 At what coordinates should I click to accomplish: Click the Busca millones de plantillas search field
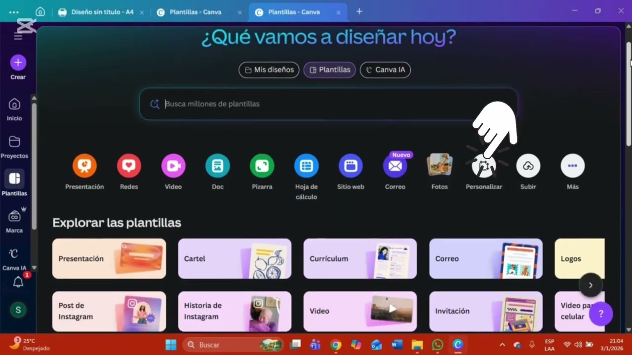(328, 104)
